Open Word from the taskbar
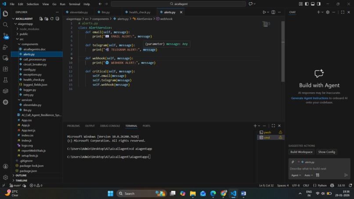Screen dimensions: 354x199 coord(243,194)
